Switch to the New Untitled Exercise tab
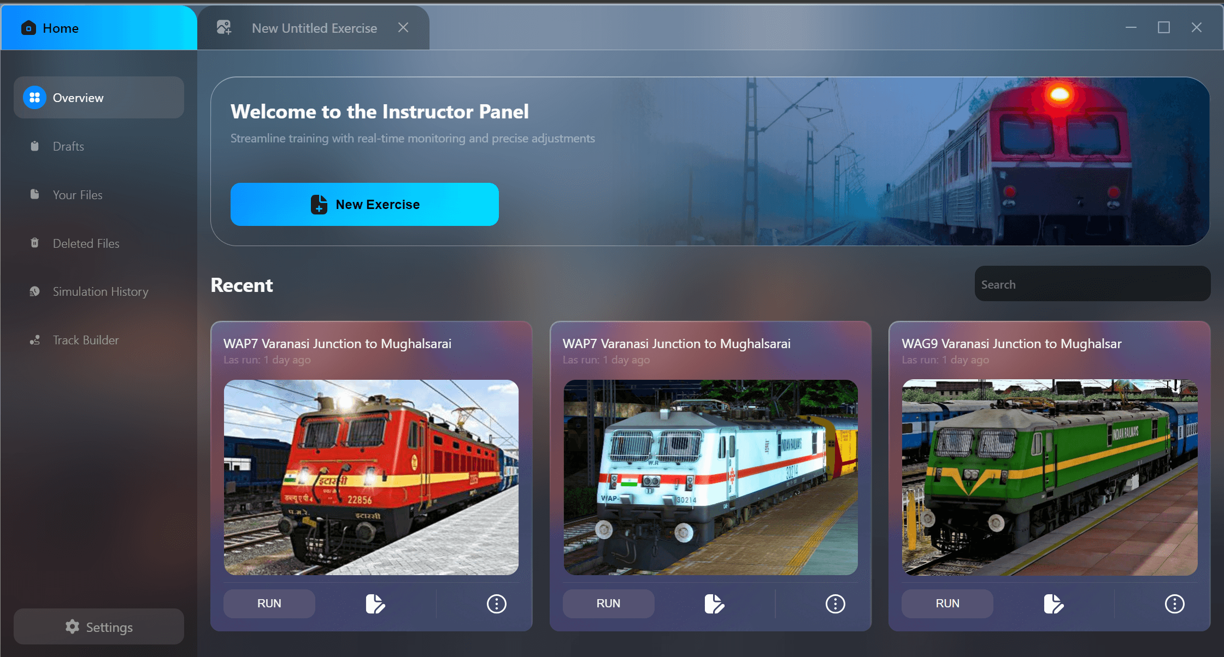 point(314,28)
